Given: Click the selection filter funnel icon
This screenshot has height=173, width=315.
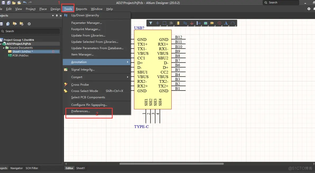Looking at the screenshot, I should pyautogui.click(x=150, y=23).
